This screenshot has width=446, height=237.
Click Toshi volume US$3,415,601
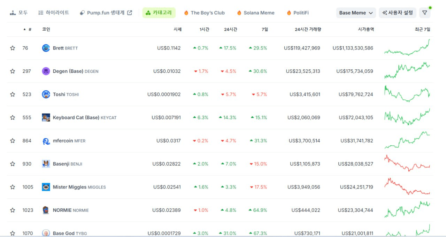click(305, 94)
